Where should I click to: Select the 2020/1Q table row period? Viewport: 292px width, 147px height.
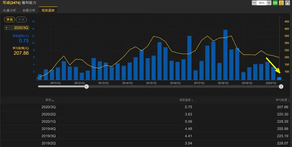point(49,121)
